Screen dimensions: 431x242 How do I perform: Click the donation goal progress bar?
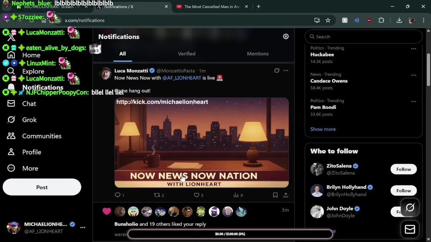(230, 234)
